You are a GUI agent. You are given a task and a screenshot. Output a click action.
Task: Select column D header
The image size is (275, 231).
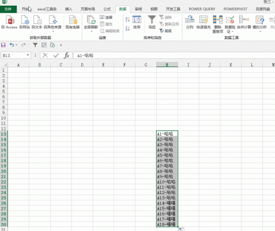82,65
